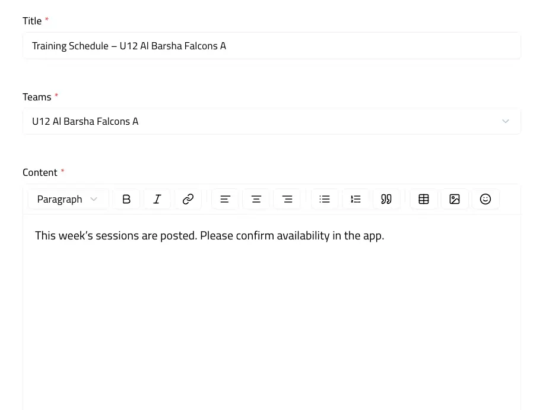The width and height of the screenshot is (546, 410).
Task: Click inside the Title input field
Action: (x=272, y=46)
